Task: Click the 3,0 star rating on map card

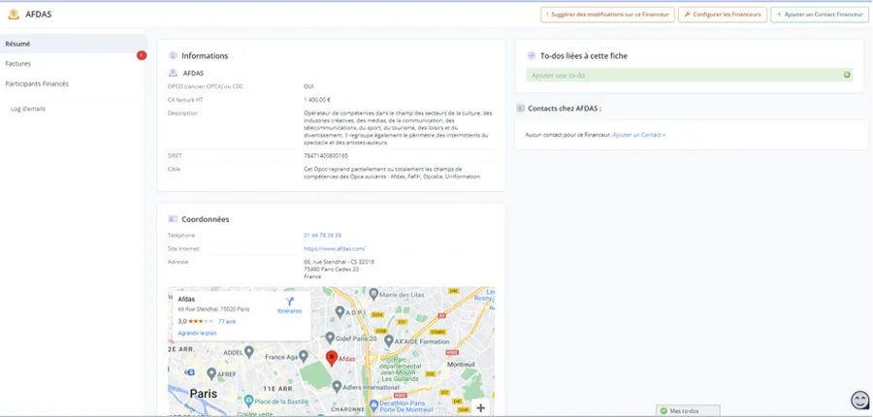Action: [x=195, y=321]
